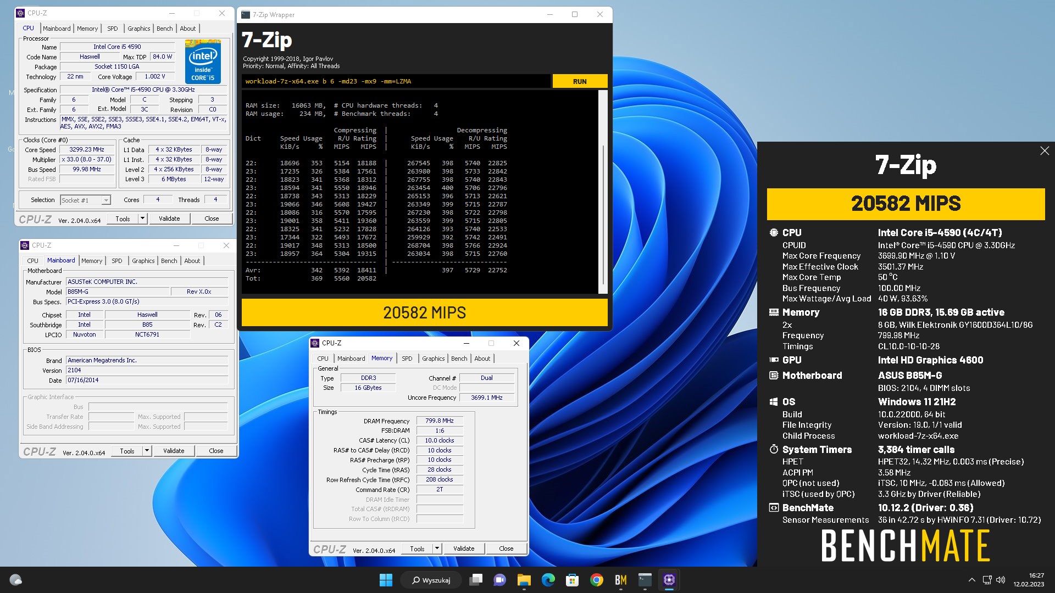Viewport: 1055px width, 593px height.
Task: Launch Google Chrome from taskbar
Action: tap(596, 580)
